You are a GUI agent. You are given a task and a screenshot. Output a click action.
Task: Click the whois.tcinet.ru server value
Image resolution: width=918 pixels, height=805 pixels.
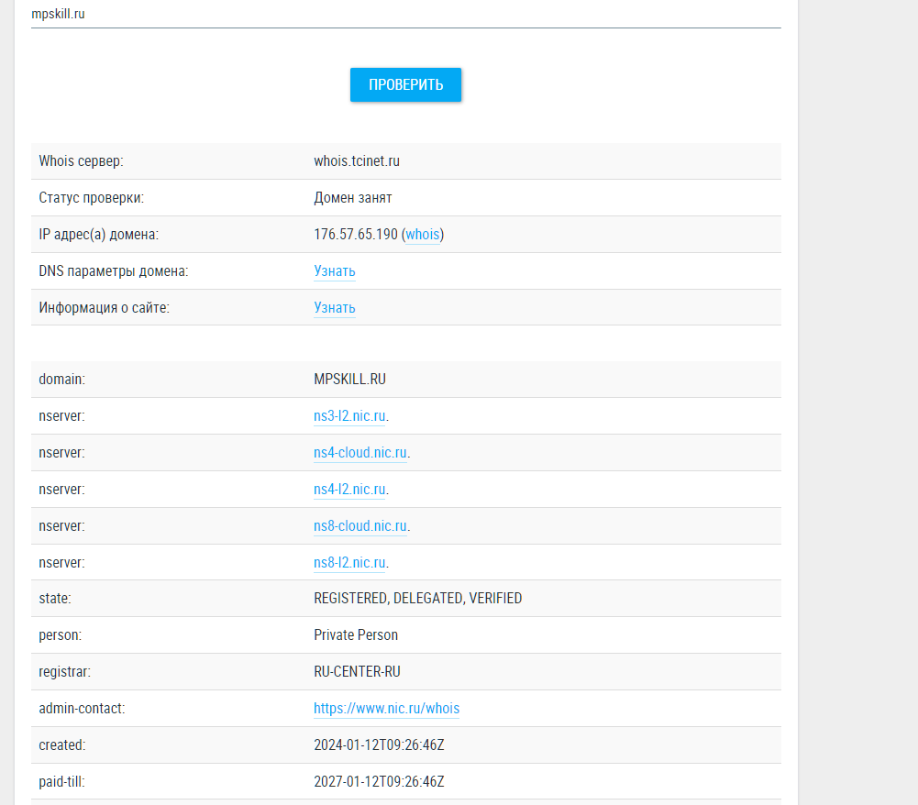coord(357,161)
